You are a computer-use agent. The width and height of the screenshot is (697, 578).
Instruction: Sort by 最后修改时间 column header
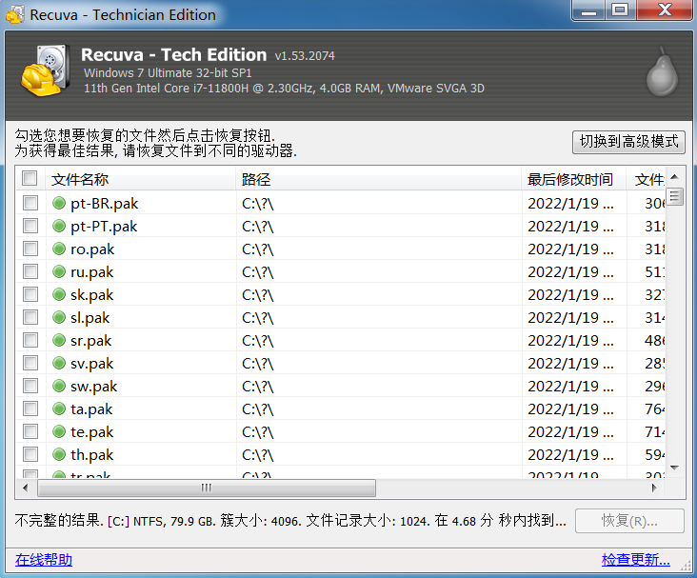[573, 179]
